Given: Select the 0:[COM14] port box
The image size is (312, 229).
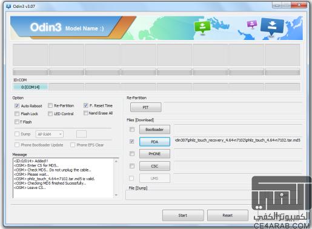Looking at the screenshot, I should click(30, 87).
